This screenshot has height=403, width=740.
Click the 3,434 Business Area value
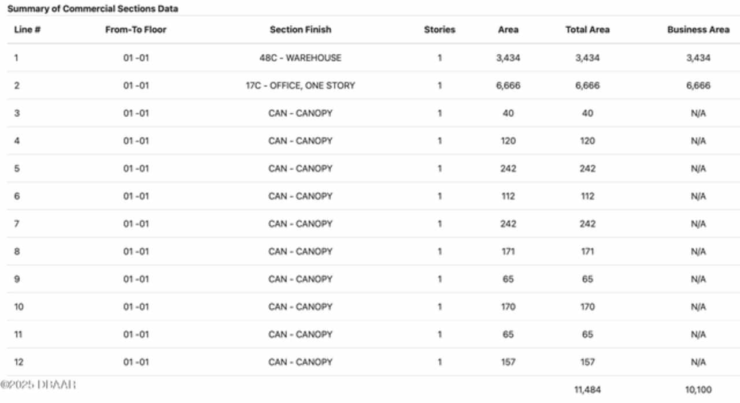coord(698,58)
